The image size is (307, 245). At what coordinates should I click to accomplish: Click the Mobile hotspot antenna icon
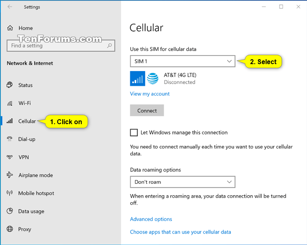click(x=9, y=193)
